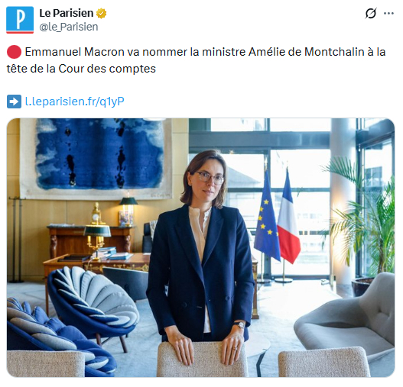403x387 pixels.
Task: Click the blue abstract painting in the photo
Action: click(x=96, y=157)
